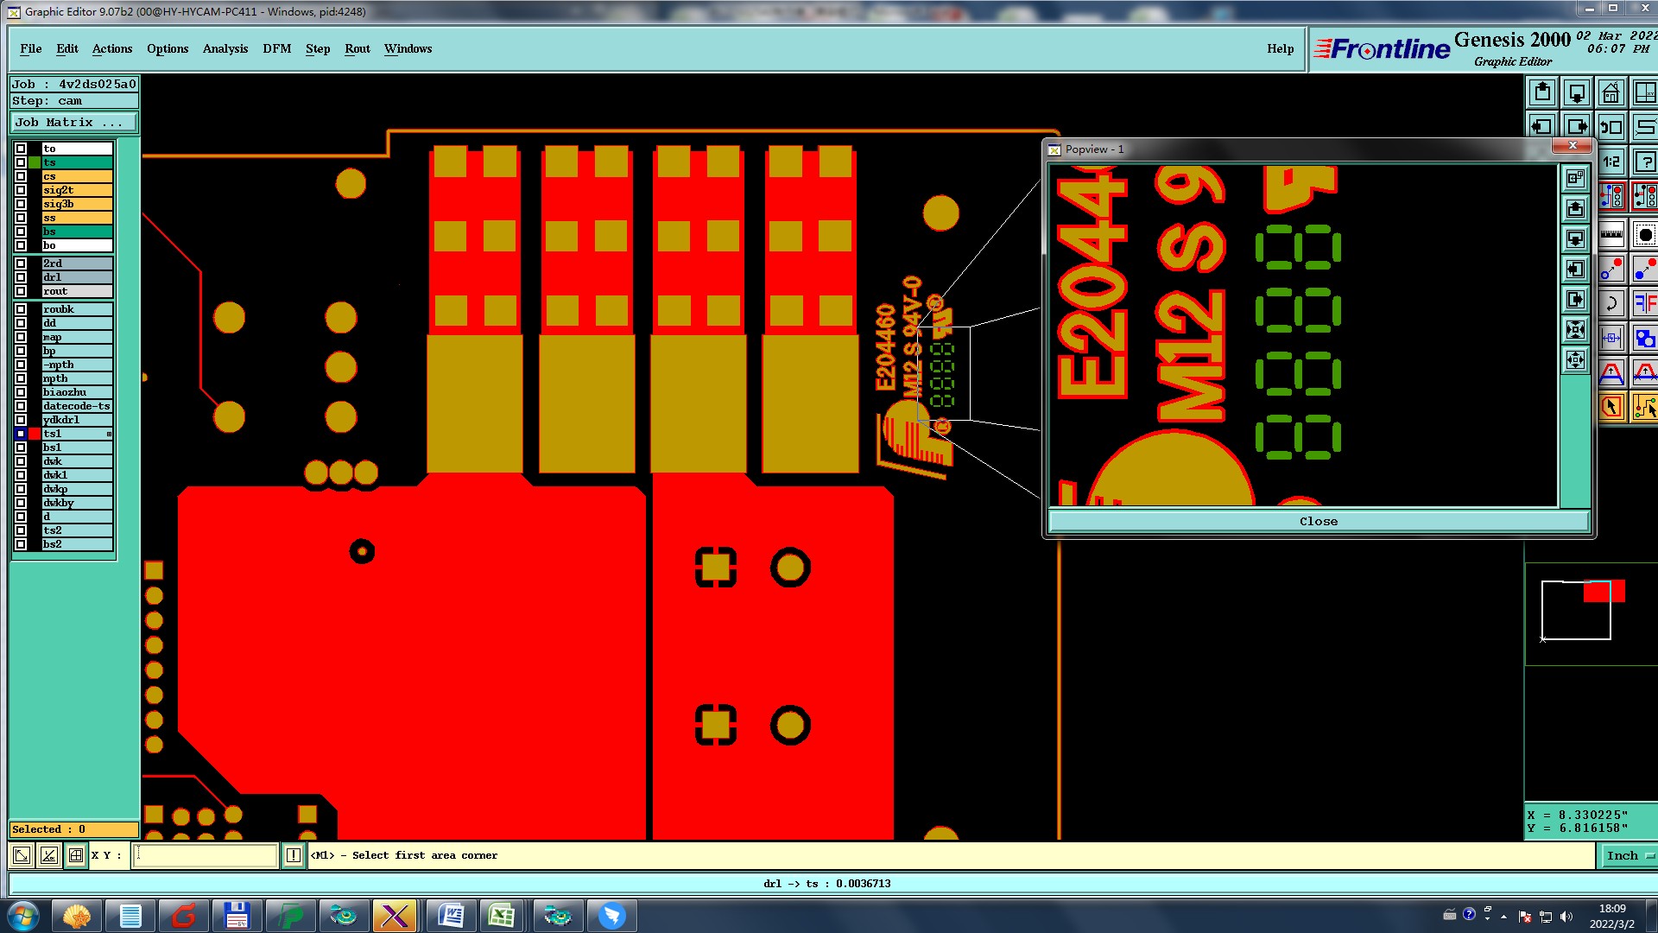Open the Inch units dropdown

pyautogui.click(x=1628, y=855)
